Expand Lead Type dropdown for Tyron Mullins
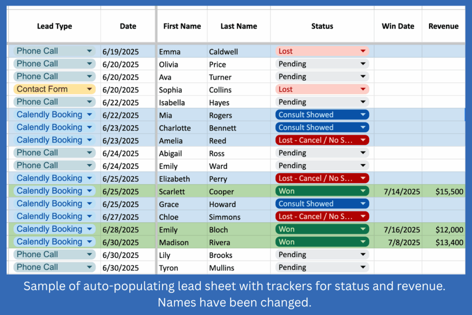This screenshot has height=315, width=472. 89,267
